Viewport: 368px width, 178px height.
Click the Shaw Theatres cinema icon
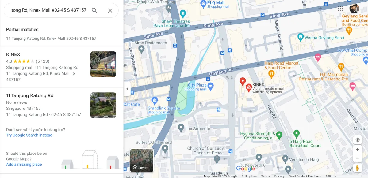pos(183,13)
